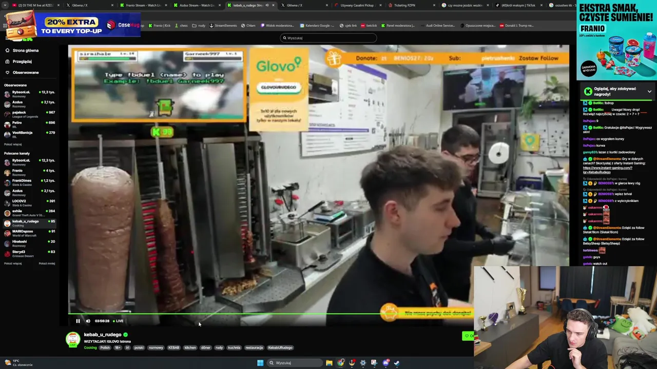This screenshot has width=657, height=369.
Task: Open VooltBanicja channel in the sidebar
Action: [x=30, y=134]
